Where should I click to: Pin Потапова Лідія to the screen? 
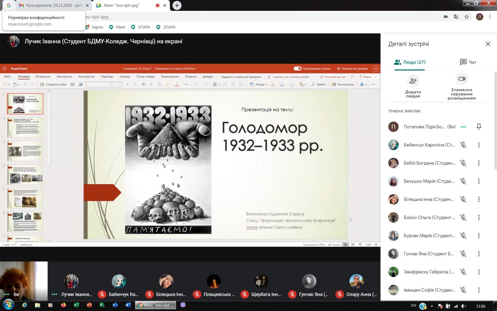[x=479, y=127]
